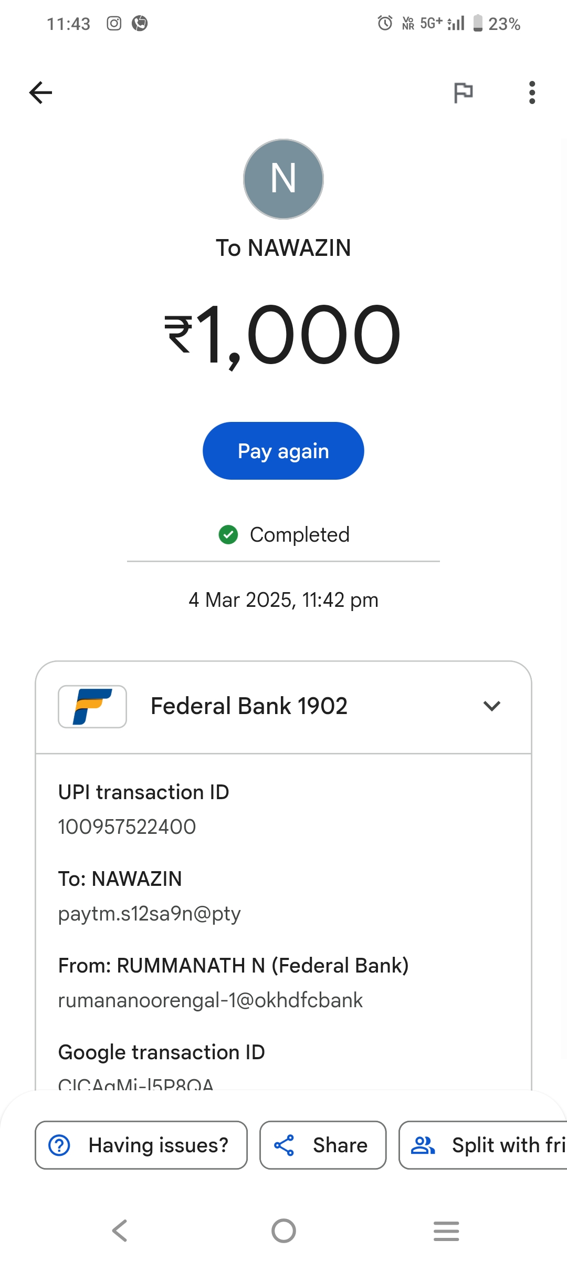This screenshot has width=567, height=1261.
Task: Tap the ₹1,000 amount text
Action: pyautogui.click(x=283, y=335)
